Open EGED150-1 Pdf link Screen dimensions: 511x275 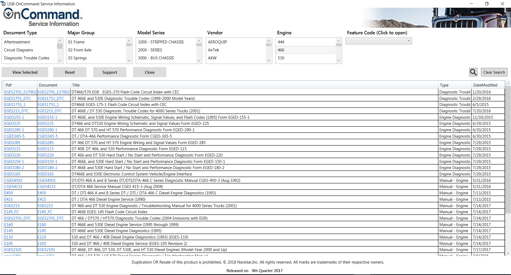(x=14, y=161)
